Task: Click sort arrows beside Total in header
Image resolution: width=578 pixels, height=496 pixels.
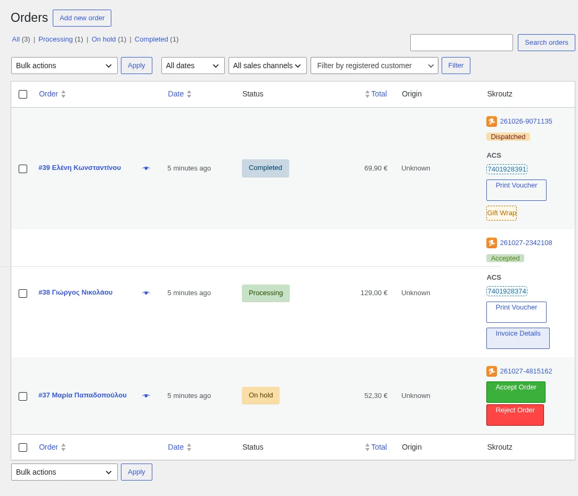Action: pos(367,94)
